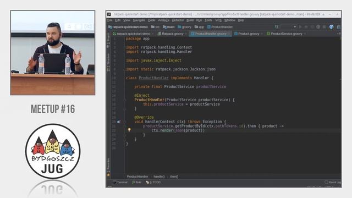Open the Navigate menu

139,20
